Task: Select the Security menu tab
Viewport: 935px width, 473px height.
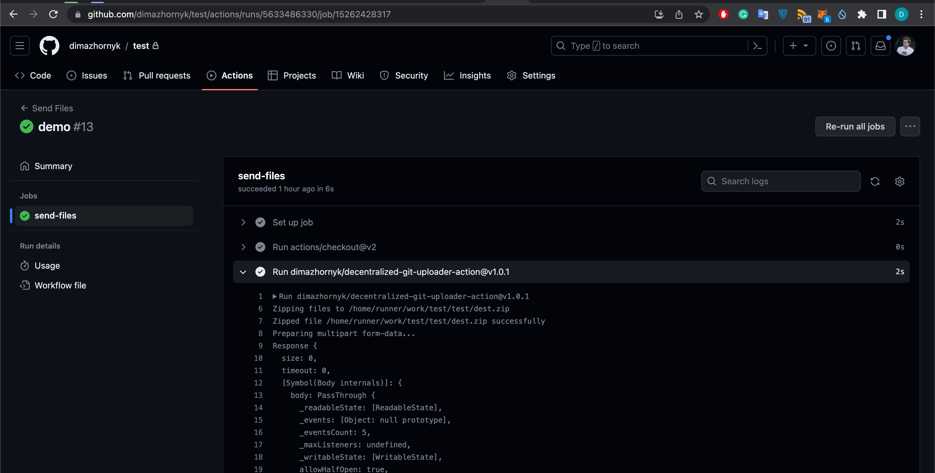Action: (403, 75)
